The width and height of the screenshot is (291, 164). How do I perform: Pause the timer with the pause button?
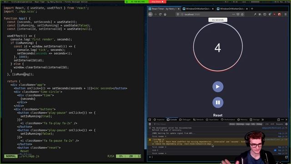click(x=218, y=102)
